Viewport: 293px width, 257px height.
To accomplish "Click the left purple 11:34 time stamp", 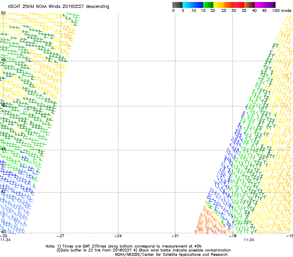I will tap(6, 240).
